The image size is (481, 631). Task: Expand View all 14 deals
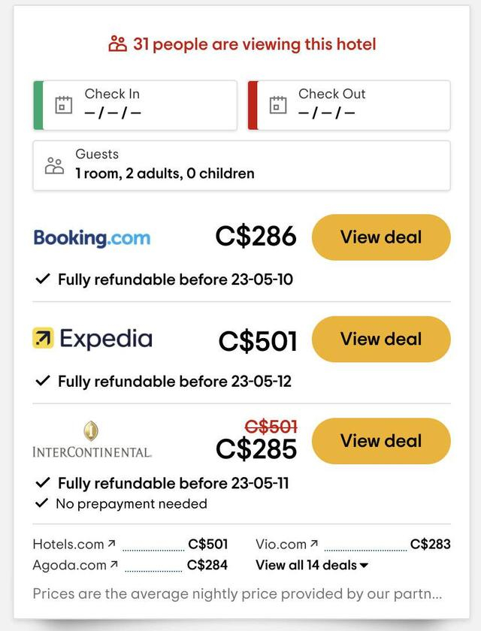(x=312, y=565)
